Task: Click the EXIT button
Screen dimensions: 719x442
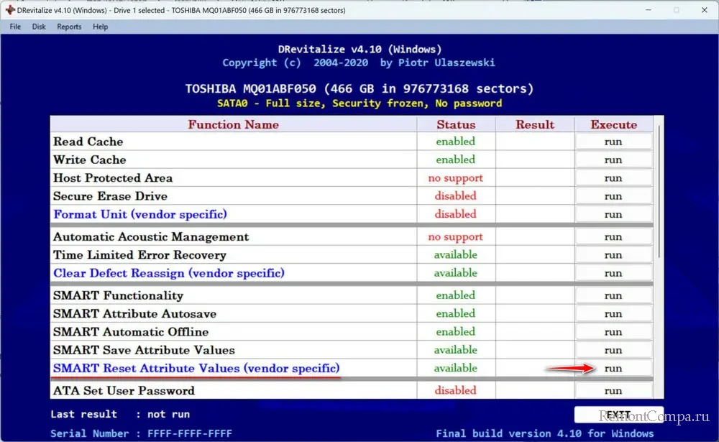Action: pos(618,415)
